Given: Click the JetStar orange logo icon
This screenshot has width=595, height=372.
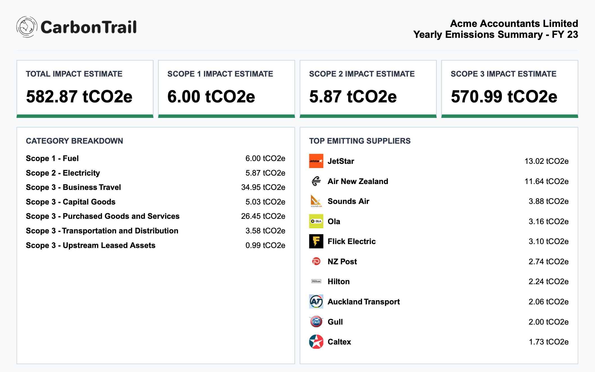Looking at the screenshot, I should coord(316,161).
